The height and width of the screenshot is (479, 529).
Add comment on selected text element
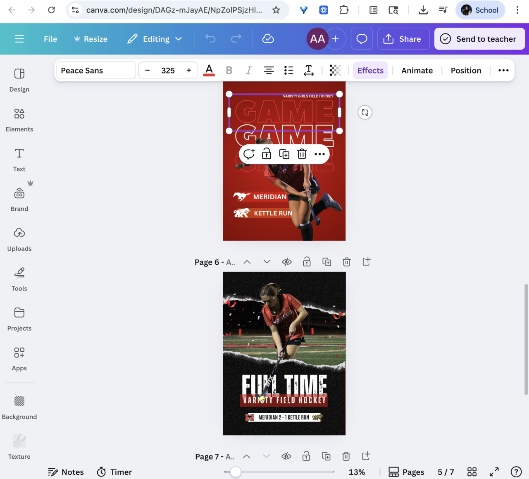point(249,154)
